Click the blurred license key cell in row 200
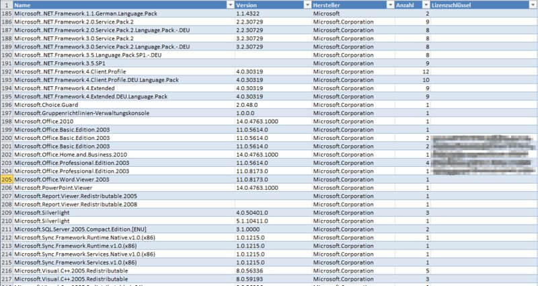 point(484,138)
